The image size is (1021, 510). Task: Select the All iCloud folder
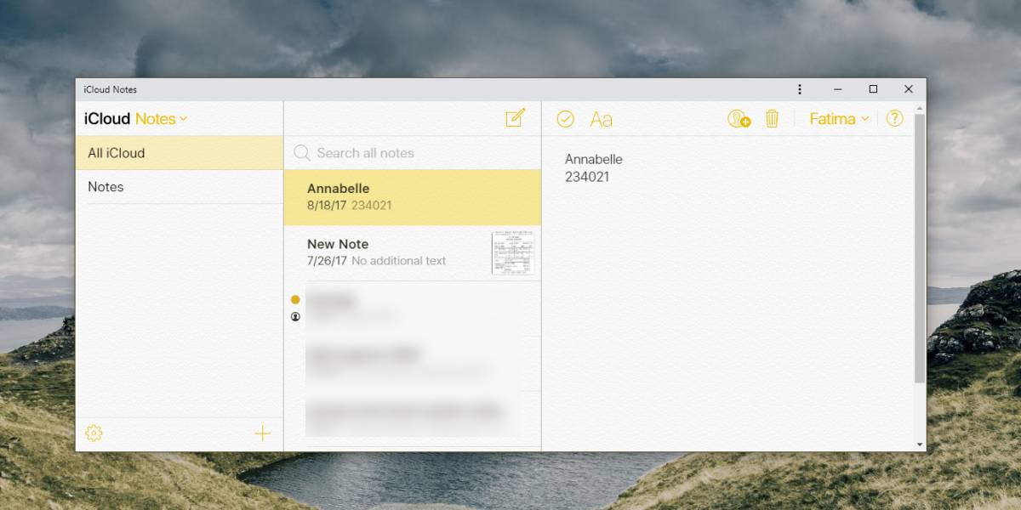(180, 153)
